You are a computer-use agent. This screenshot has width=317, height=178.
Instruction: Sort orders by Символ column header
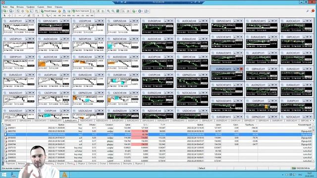point(109,125)
